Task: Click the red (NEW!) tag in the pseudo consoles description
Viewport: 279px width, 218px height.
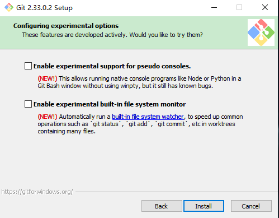Action: [x=48, y=78]
